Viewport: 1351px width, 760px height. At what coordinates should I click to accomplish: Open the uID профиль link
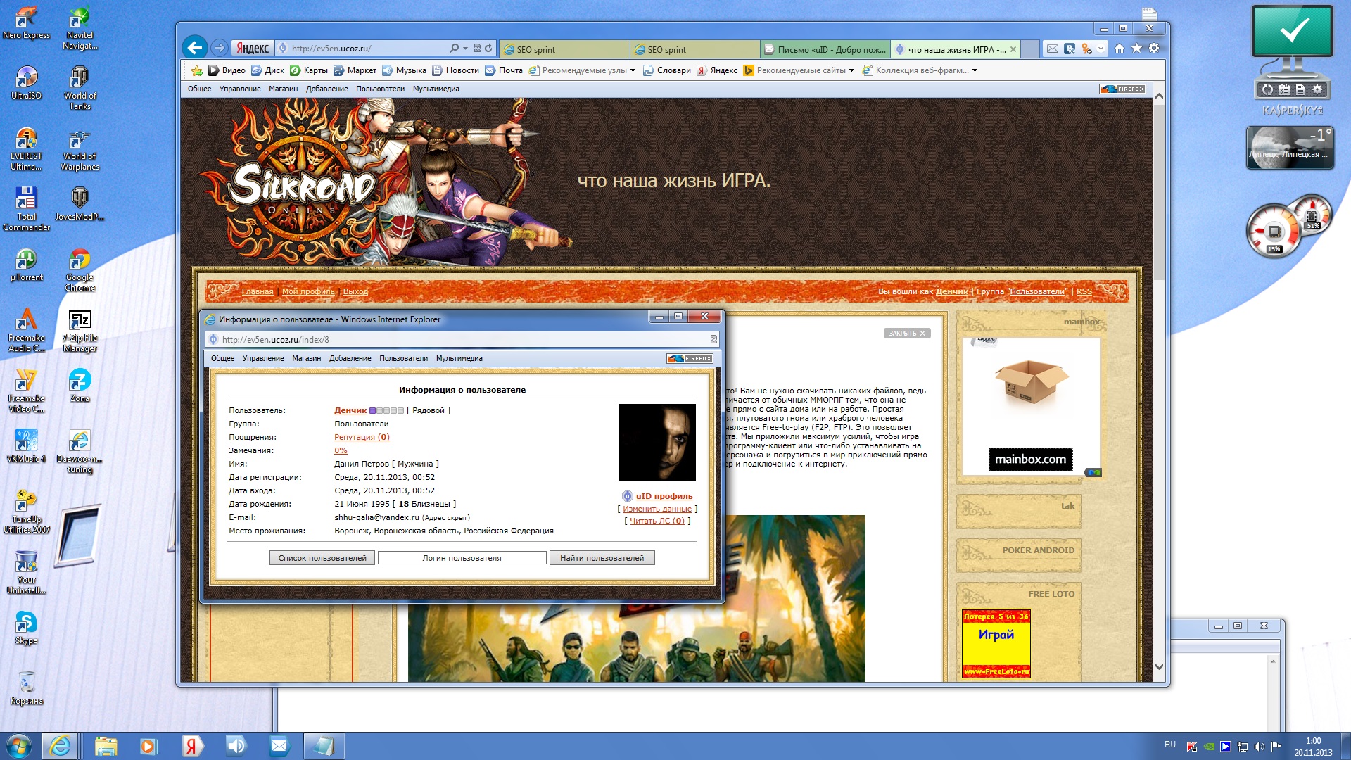(664, 496)
